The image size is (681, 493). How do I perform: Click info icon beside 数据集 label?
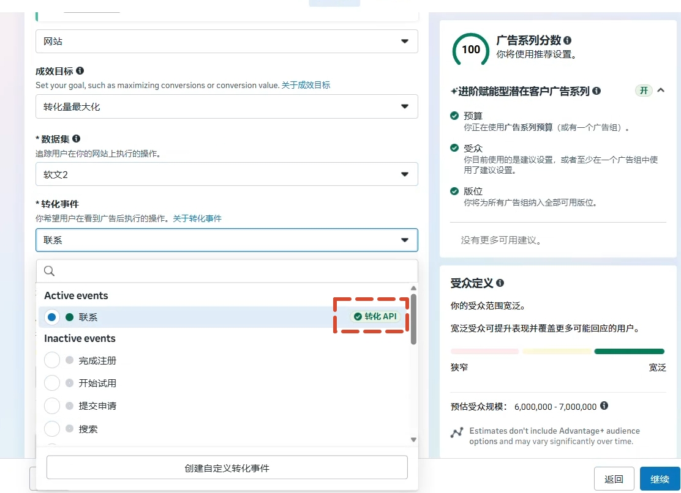[76, 139]
